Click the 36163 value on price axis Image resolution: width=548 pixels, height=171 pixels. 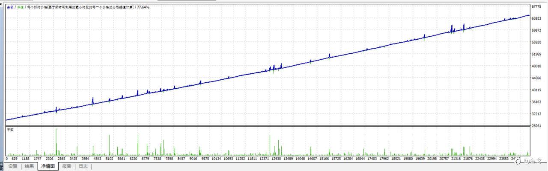tap(537, 102)
